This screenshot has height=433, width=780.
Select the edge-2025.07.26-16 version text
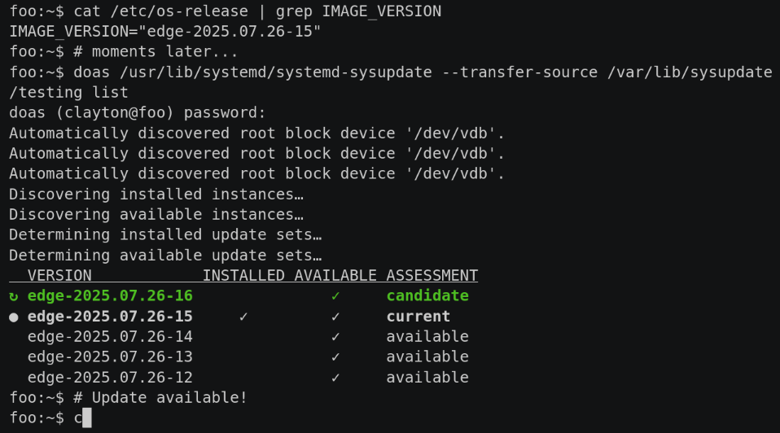110,295
